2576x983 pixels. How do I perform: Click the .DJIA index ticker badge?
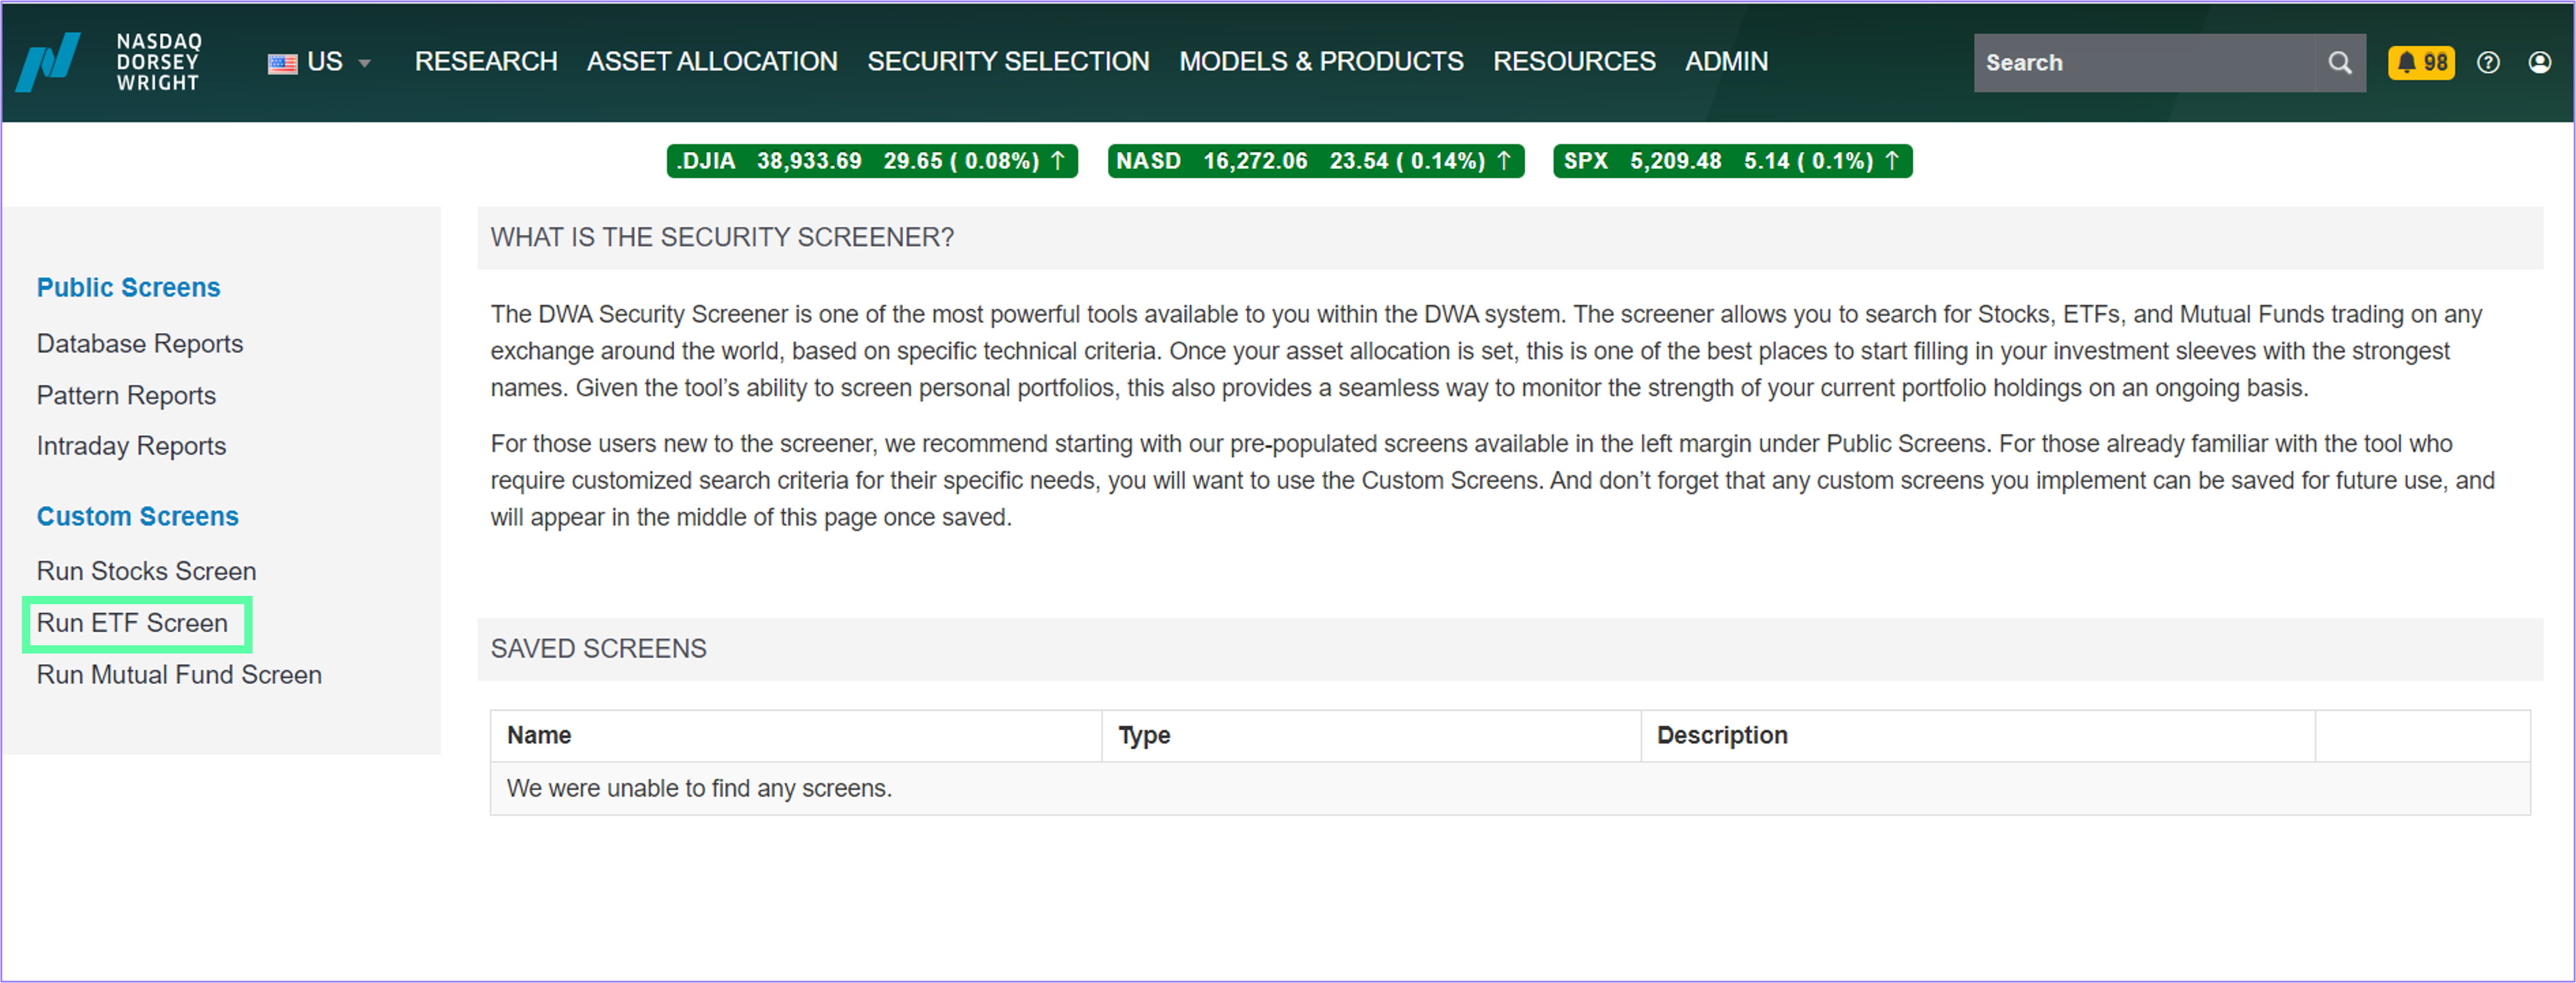click(872, 161)
